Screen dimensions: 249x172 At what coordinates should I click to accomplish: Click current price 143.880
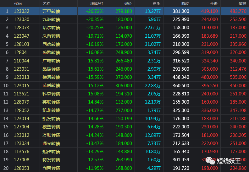(124, 152)
